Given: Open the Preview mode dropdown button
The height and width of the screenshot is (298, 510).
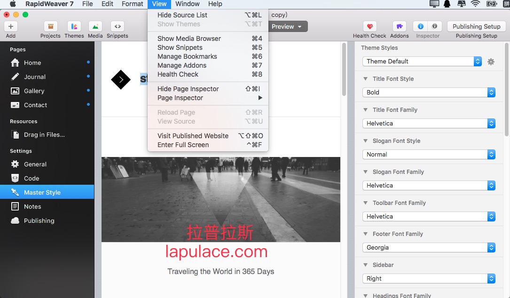Looking at the screenshot, I should [288, 27].
